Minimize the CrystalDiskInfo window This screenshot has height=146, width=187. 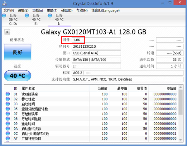coord(162,3)
